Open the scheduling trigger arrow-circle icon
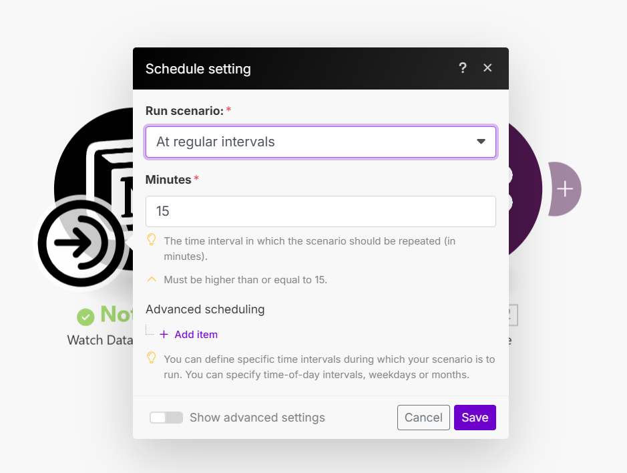Screen dimensions: 627x473 point(81,243)
